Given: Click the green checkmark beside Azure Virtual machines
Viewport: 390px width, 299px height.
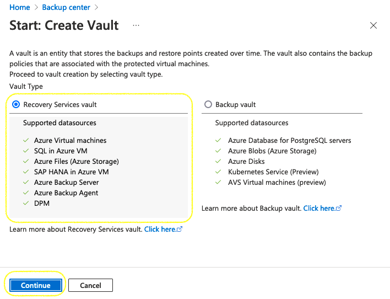Looking at the screenshot, I should pyautogui.click(x=26, y=140).
